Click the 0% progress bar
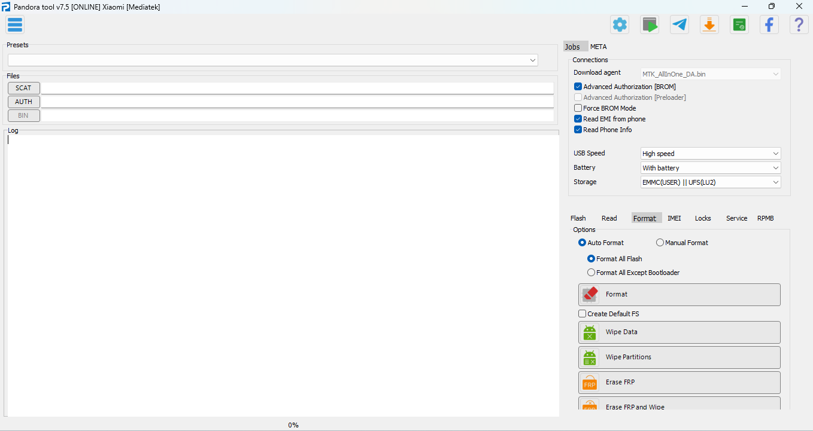The width and height of the screenshot is (813, 431). 293,425
